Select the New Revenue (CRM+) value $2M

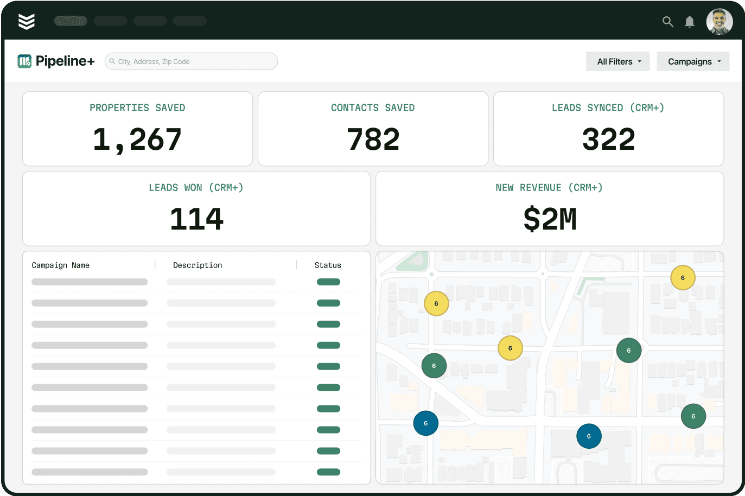(x=550, y=219)
